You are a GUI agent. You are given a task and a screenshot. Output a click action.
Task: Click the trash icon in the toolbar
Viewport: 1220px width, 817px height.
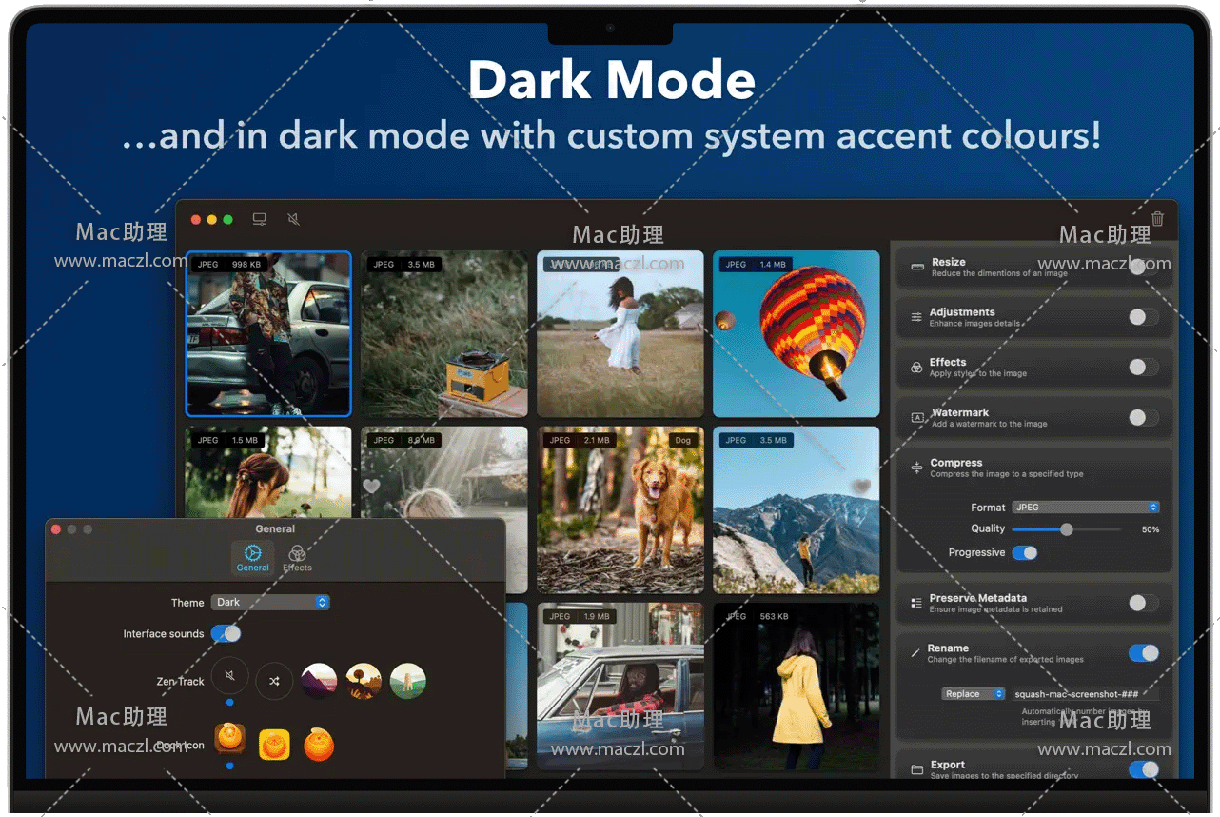tap(1157, 219)
